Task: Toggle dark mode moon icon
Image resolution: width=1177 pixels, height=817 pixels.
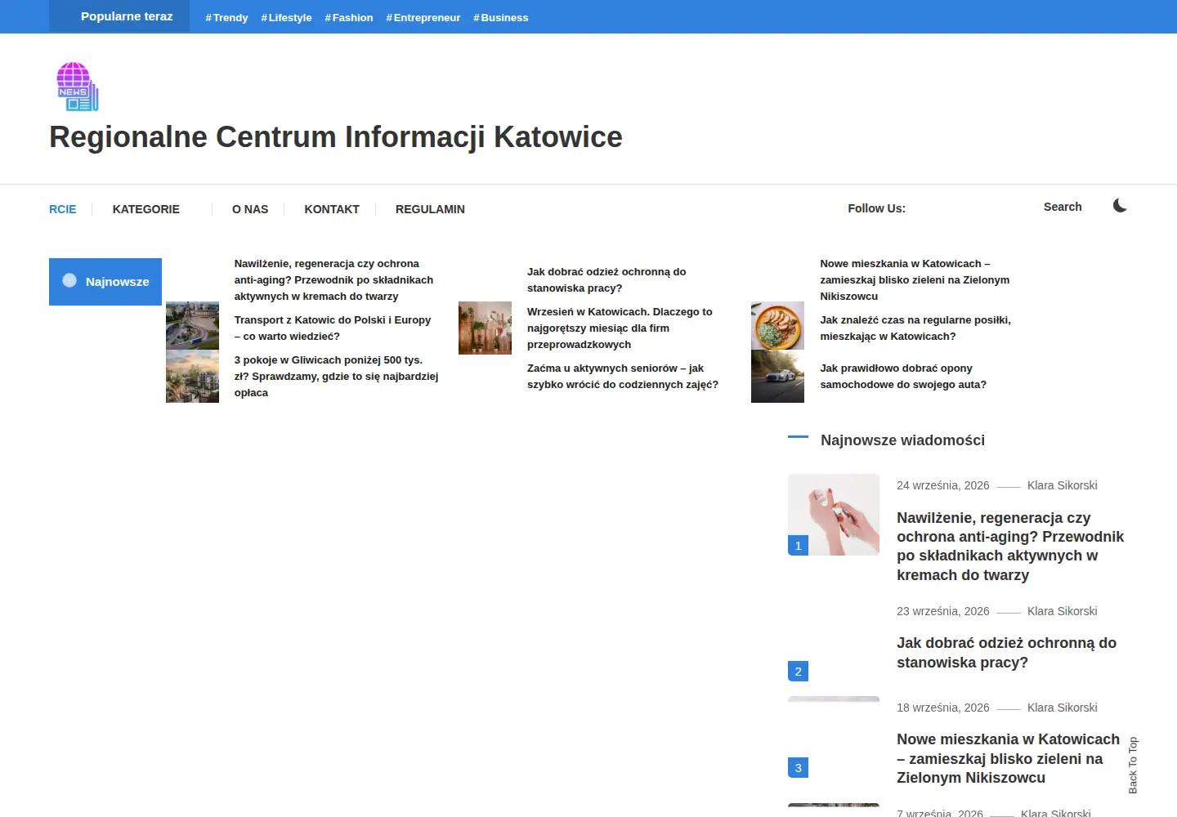Action: [x=1120, y=206]
